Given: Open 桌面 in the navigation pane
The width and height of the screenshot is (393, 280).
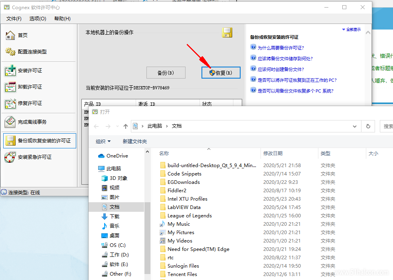Looking at the screenshot, I should 110,236.
